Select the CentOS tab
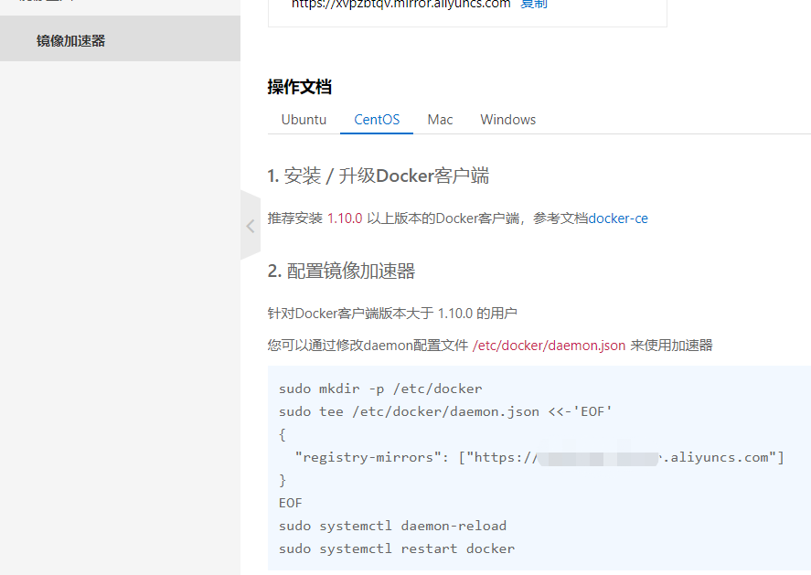Screen dimensions: 811x575 click(377, 120)
